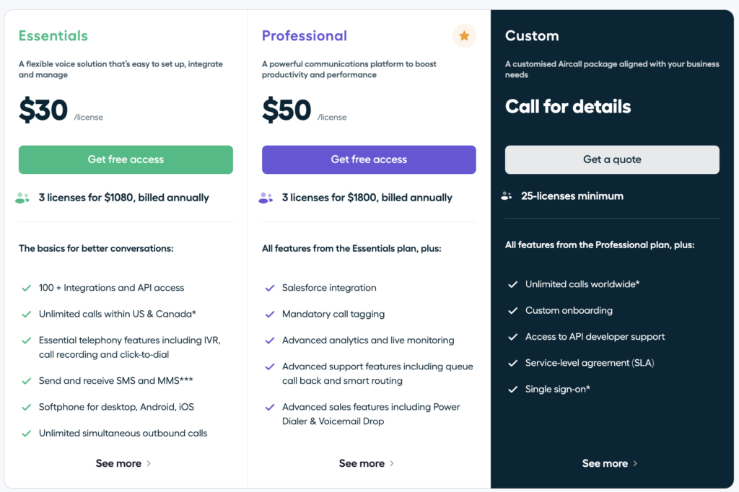Expand See more under Custom plan
The height and width of the screenshot is (492, 739).
click(610, 463)
